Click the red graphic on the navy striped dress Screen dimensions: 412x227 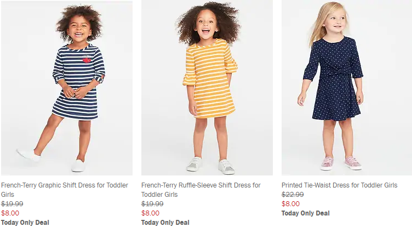click(86, 59)
